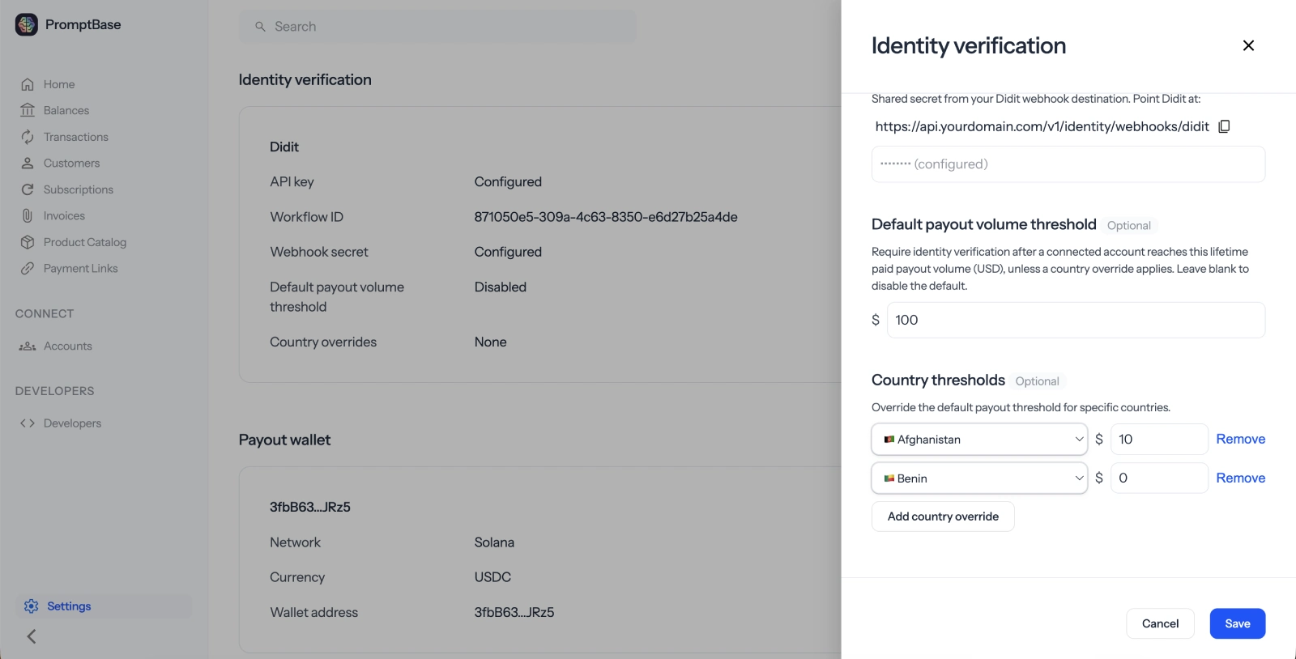Click the Subscriptions refresh icon
The image size is (1296, 659).
tap(28, 189)
